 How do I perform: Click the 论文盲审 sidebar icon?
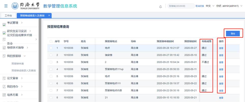tap(4, 79)
